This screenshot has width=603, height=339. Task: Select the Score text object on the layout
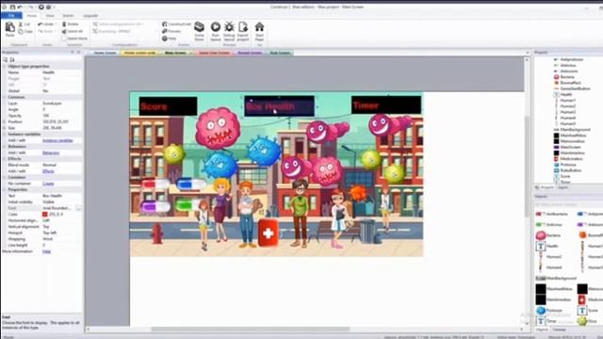click(x=168, y=106)
